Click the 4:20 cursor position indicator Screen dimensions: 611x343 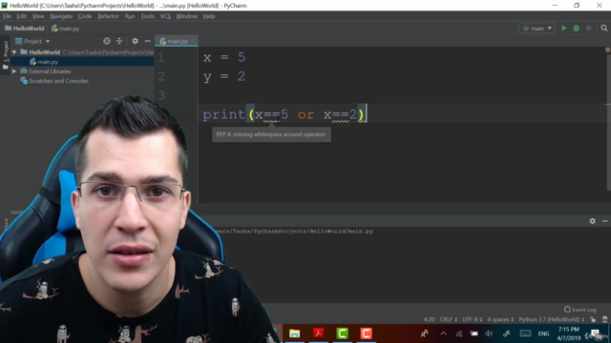point(429,320)
